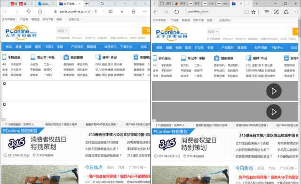Play the lower gray video banner in Edge

274,112
